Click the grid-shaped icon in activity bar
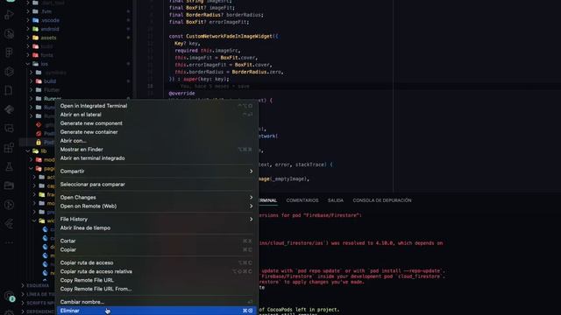Image resolution: width=561 pixels, height=315 pixels. point(10,52)
